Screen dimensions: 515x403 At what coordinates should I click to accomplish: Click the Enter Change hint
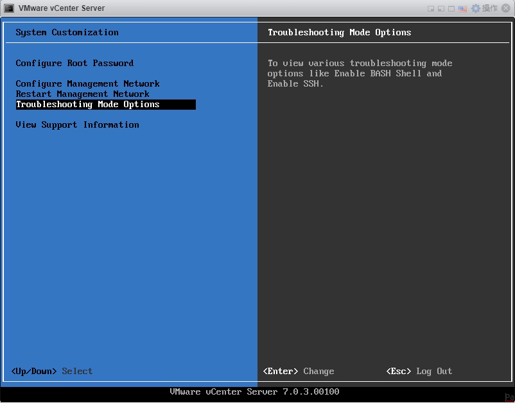pos(298,371)
